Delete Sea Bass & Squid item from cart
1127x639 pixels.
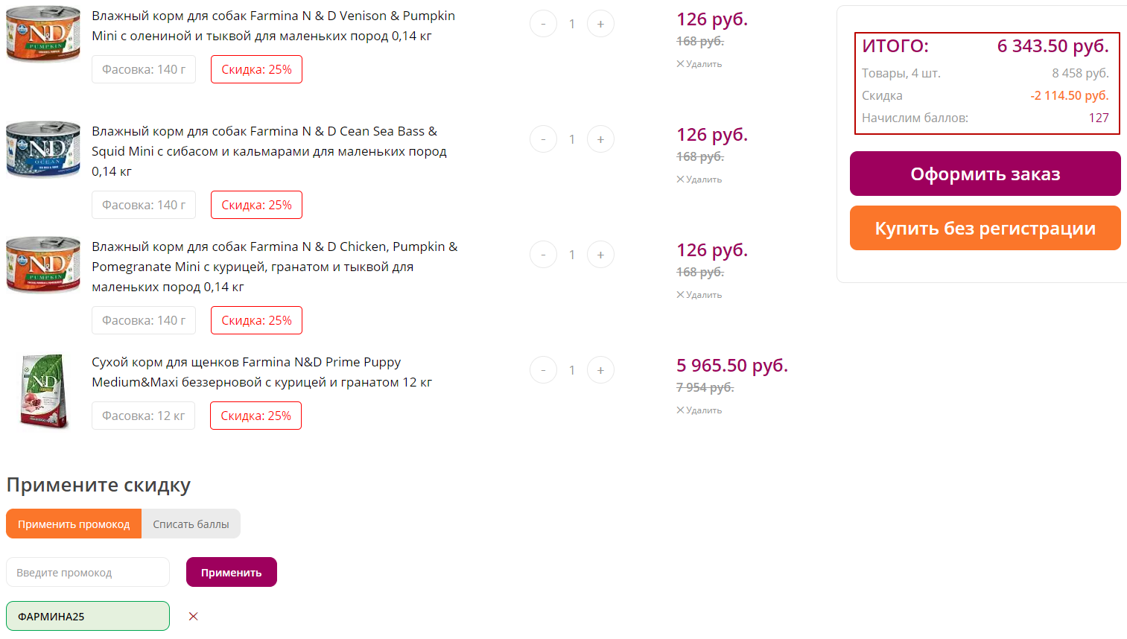click(x=699, y=179)
